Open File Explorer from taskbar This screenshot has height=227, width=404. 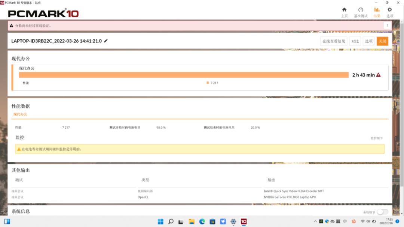pos(192,222)
